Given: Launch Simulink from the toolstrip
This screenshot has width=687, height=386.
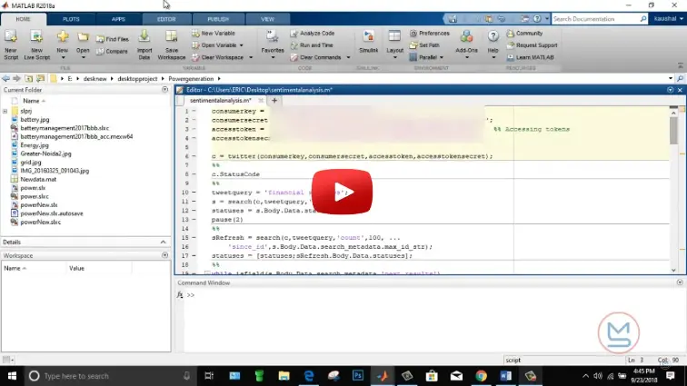Looking at the screenshot, I should pyautogui.click(x=369, y=39).
